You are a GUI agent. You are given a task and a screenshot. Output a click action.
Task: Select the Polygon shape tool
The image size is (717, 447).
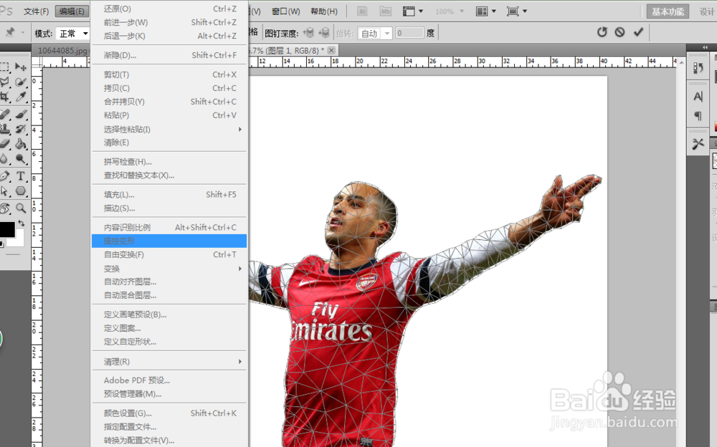coord(21,191)
